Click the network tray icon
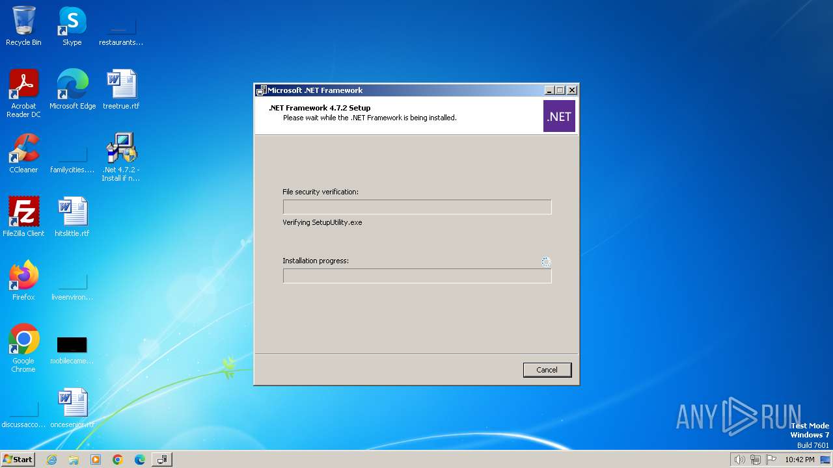 click(x=756, y=460)
